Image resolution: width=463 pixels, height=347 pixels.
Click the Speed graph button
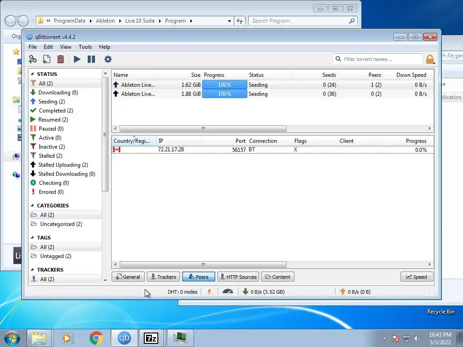click(416, 277)
